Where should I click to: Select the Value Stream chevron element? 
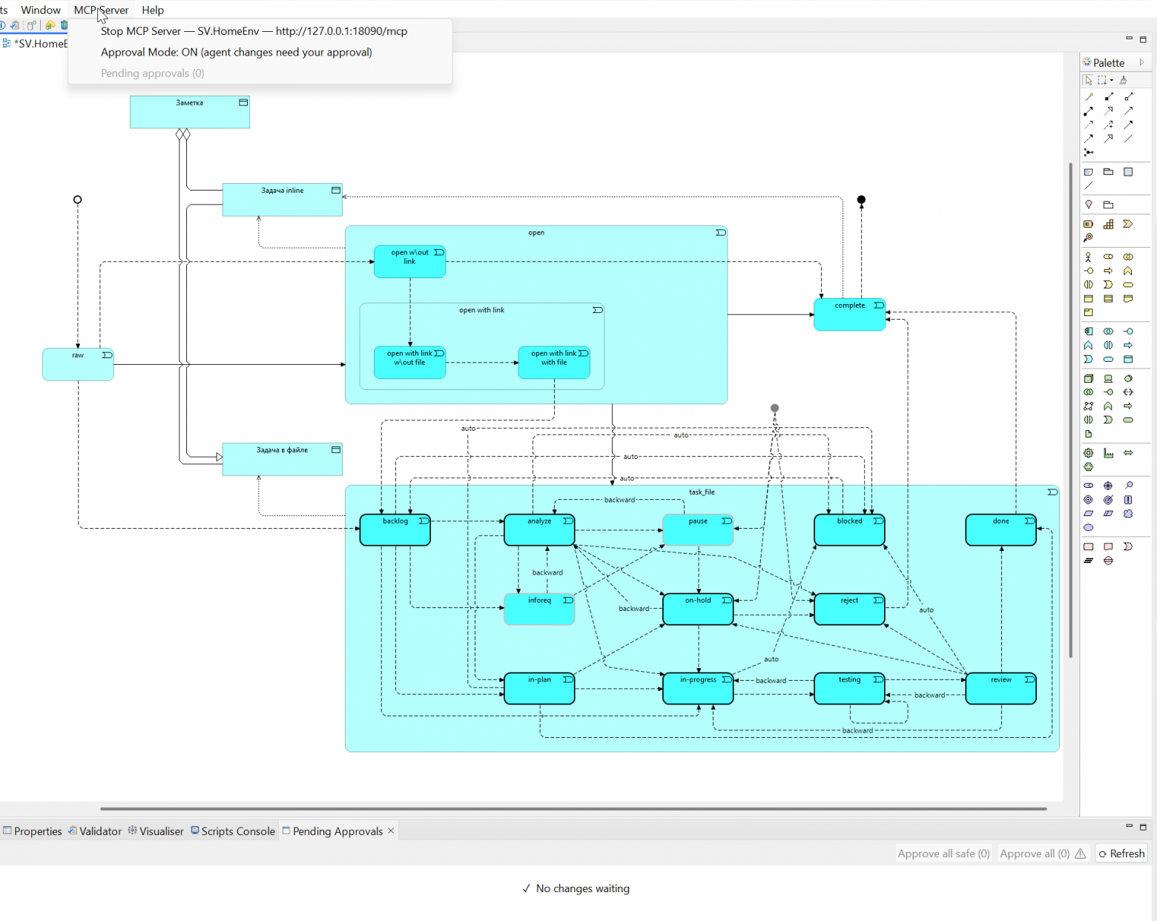click(1128, 224)
